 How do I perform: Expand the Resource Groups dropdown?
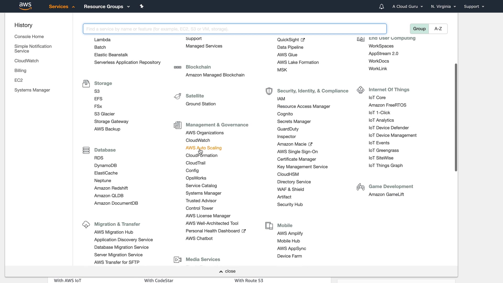107,7
